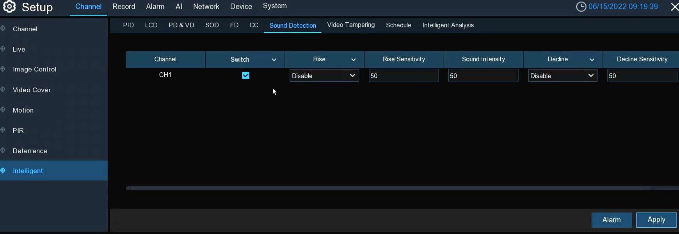Click the diamond icon next to Intelligent
This screenshot has width=679, height=234.
pos(3,171)
